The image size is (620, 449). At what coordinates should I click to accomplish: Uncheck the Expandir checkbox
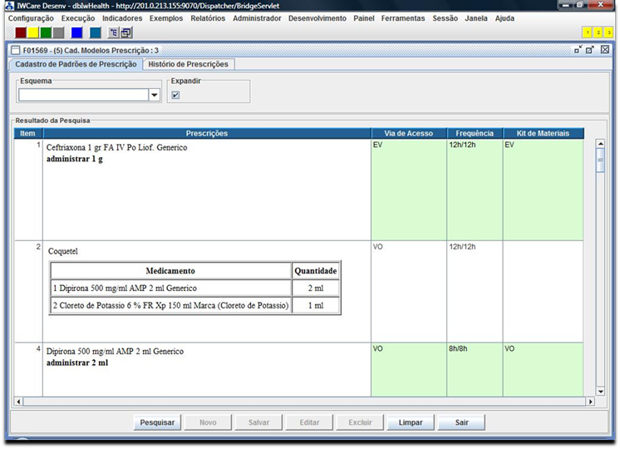pyautogui.click(x=175, y=95)
